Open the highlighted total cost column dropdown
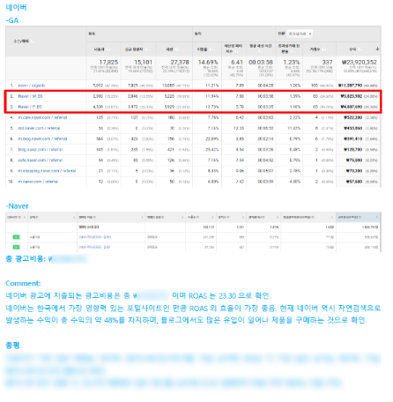Image resolution: width=393 pixels, height=402 pixels. [376, 218]
